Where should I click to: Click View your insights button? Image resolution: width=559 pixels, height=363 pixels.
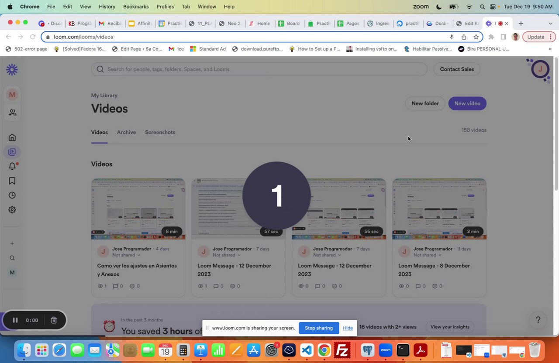pos(450,327)
